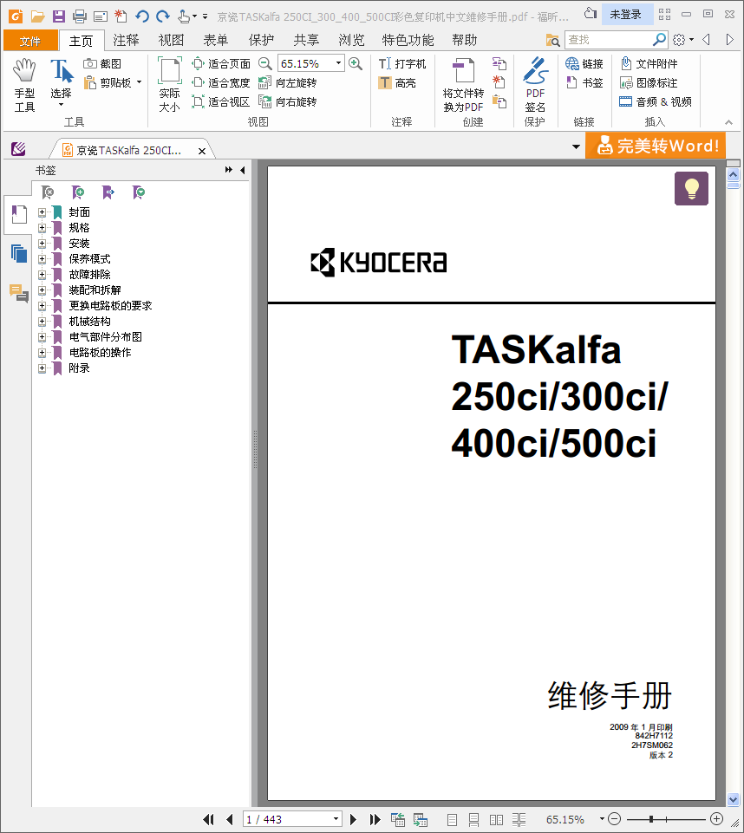The width and height of the screenshot is (744, 833).
Task: Select the Typewriter (打字机) tool
Action: pos(402,64)
